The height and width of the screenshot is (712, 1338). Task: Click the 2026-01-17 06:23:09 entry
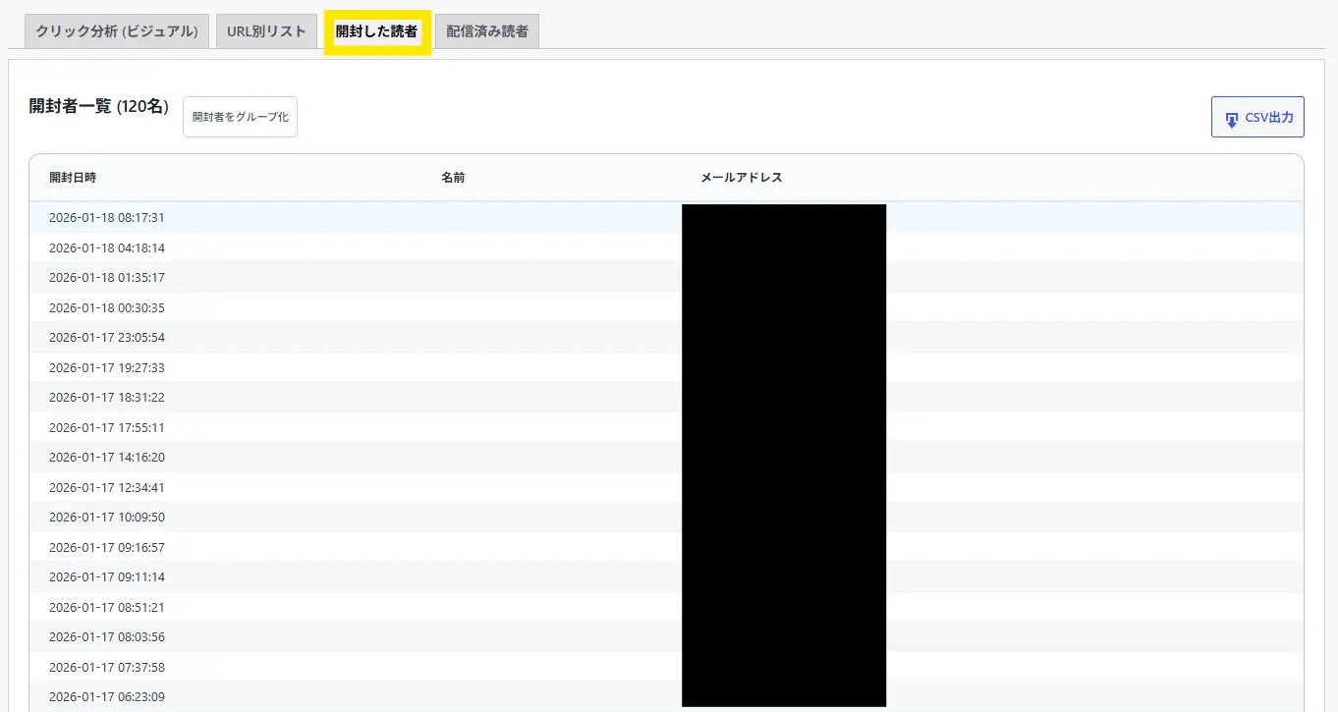point(107,697)
